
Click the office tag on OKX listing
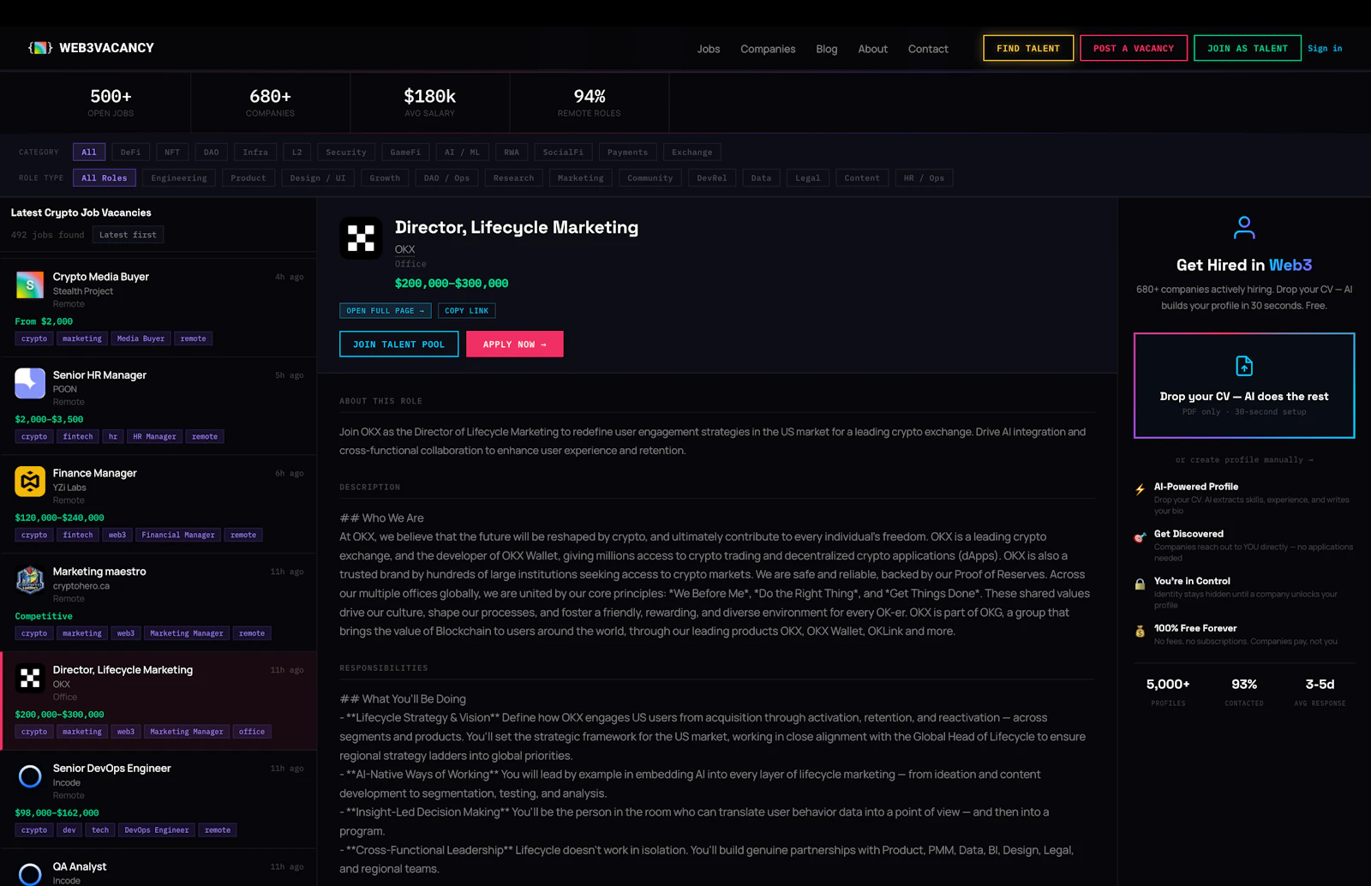tap(252, 732)
